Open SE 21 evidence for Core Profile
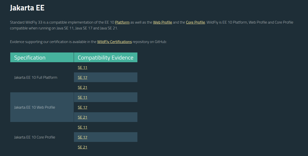This screenshot has height=156, width=308. coord(82,147)
